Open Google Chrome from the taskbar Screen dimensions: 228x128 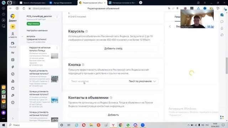pyautogui.click(x=120, y=125)
